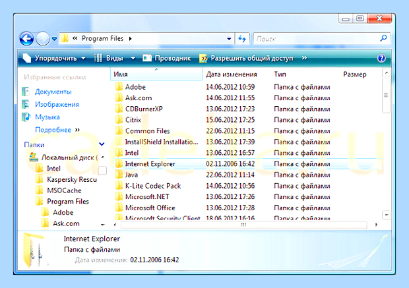Click the horizontal scrollbar thumb
The image size is (409, 288).
(x=243, y=225)
